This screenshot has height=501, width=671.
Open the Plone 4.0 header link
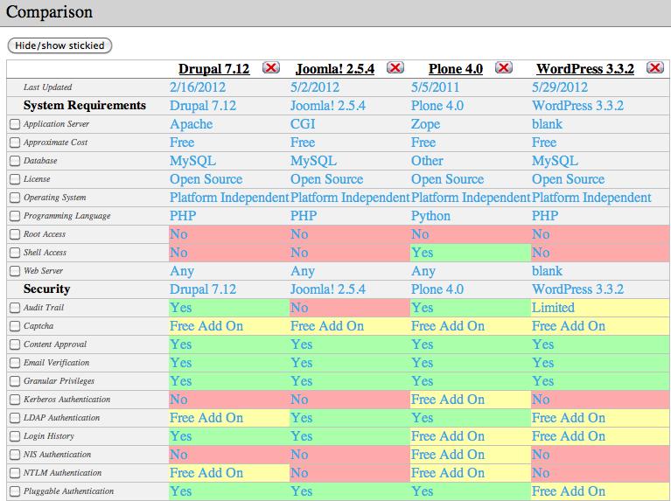coord(456,68)
